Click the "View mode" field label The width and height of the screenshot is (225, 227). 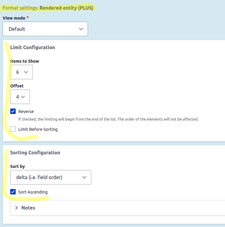[14, 18]
